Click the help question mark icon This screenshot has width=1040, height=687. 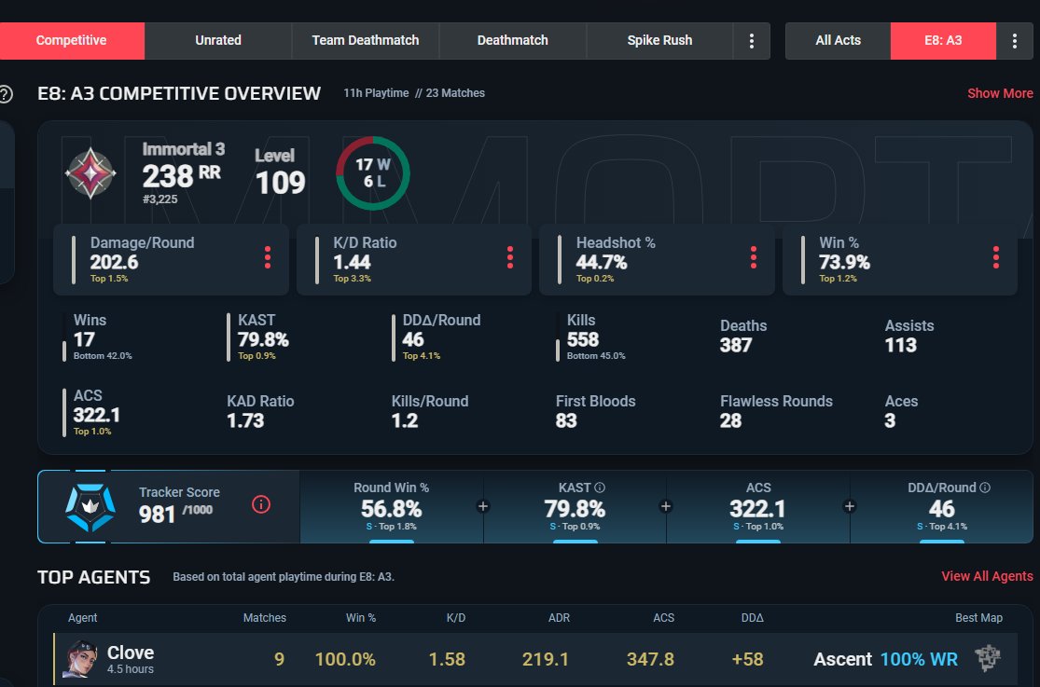[x=6, y=93]
